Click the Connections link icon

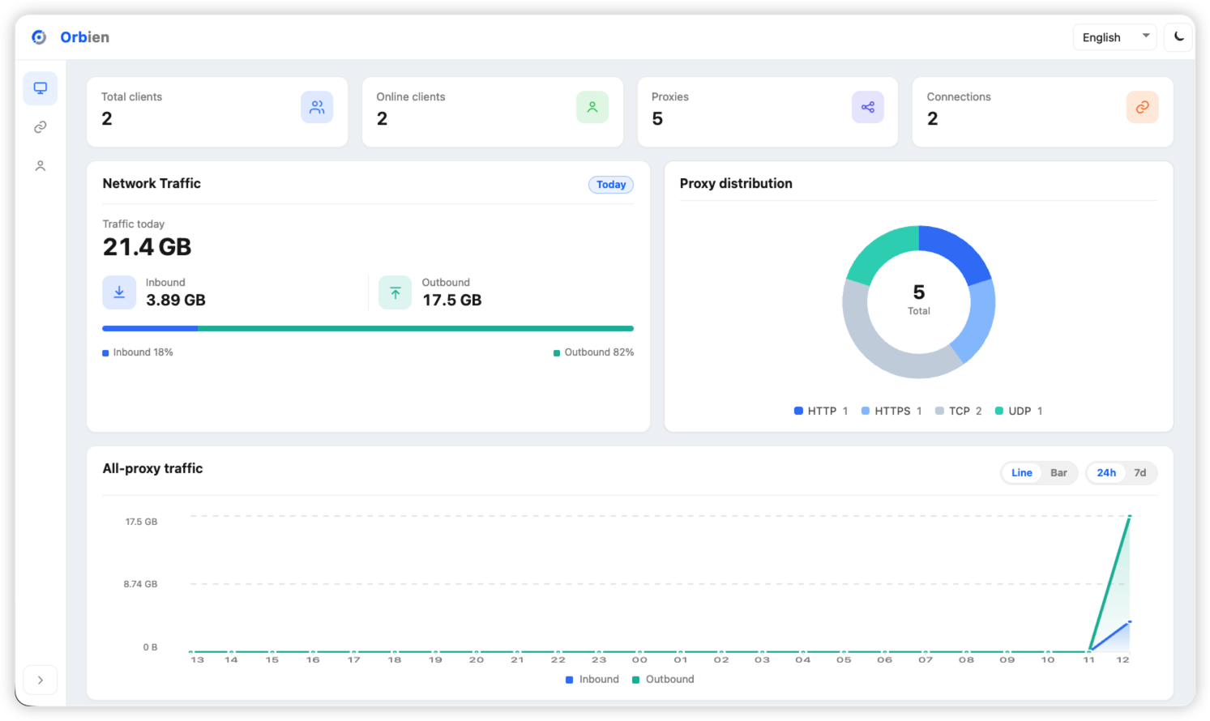tap(1143, 107)
